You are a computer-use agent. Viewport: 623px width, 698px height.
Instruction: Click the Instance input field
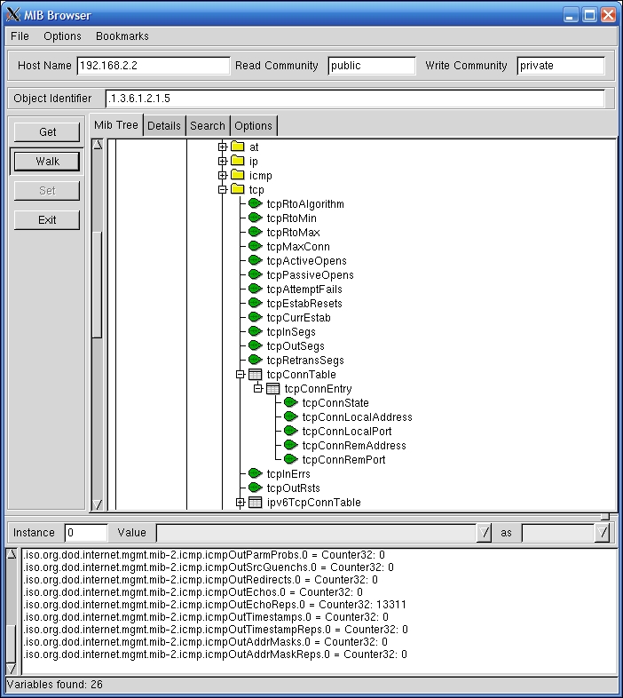click(86, 533)
